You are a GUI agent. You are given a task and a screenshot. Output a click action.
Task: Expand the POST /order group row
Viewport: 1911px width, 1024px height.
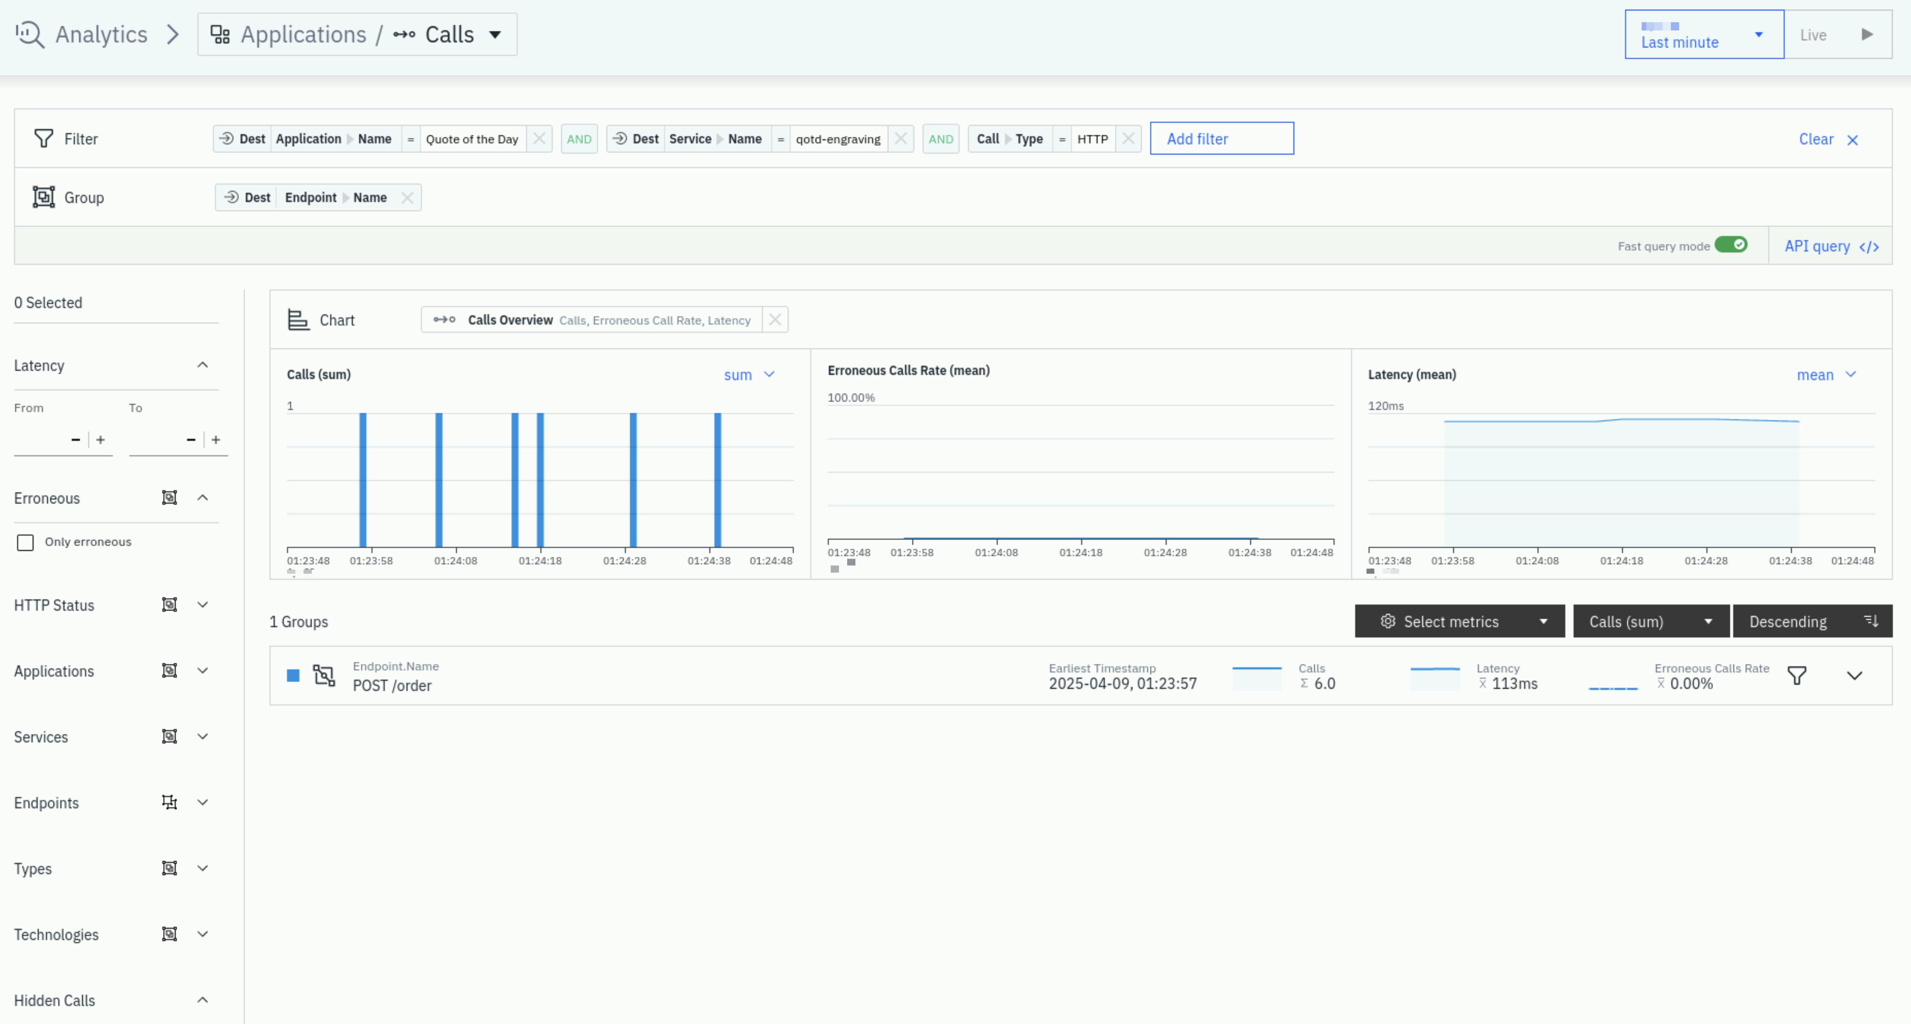click(1855, 675)
